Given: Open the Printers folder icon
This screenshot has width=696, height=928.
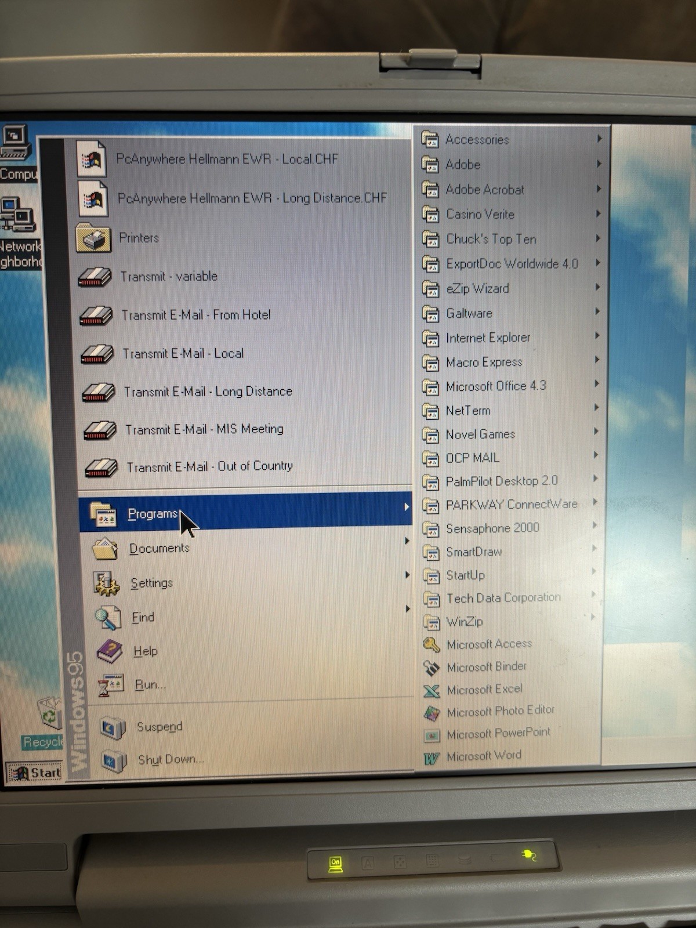Looking at the screenshot, I should click(x=93, y=238).
